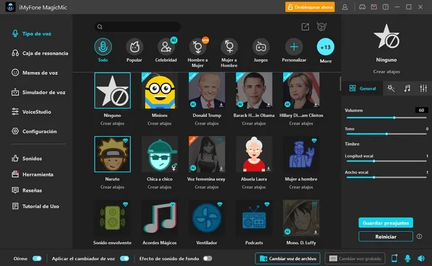Select the Ninguno voice thumbnail
The height and width of the screenshot is (266, 432).
(x=113, y=90)
